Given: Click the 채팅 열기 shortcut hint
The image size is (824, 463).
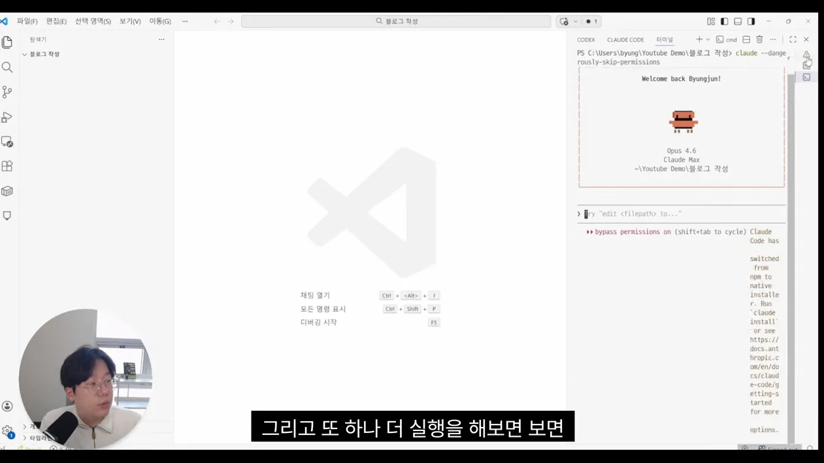Looking at the screenshot, I should pos(370,296).
